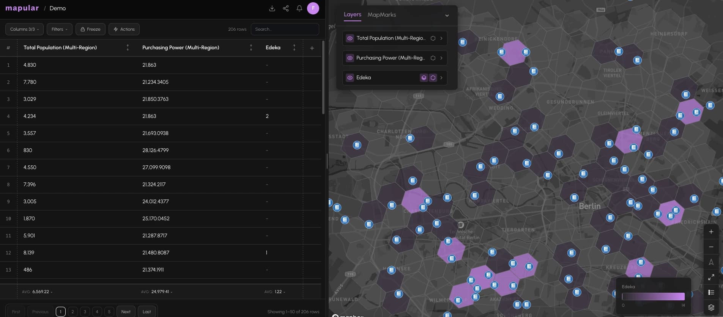Go to page 5
This screenshot has width=723, height=317.
109,312
